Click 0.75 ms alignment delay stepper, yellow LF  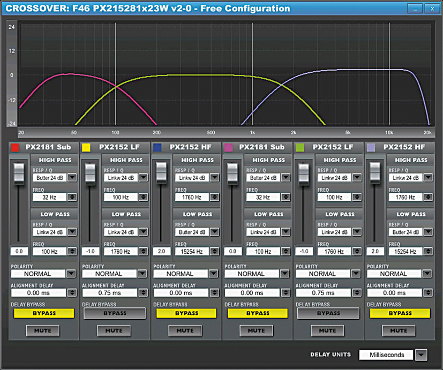(143, 293)
